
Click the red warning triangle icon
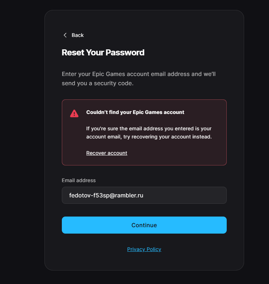pos(74,114)
